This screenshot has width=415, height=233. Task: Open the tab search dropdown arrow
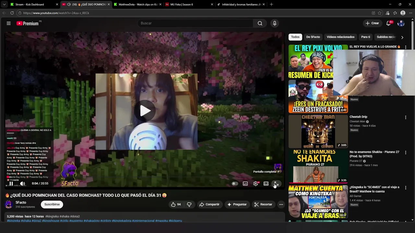coord(4,5)
